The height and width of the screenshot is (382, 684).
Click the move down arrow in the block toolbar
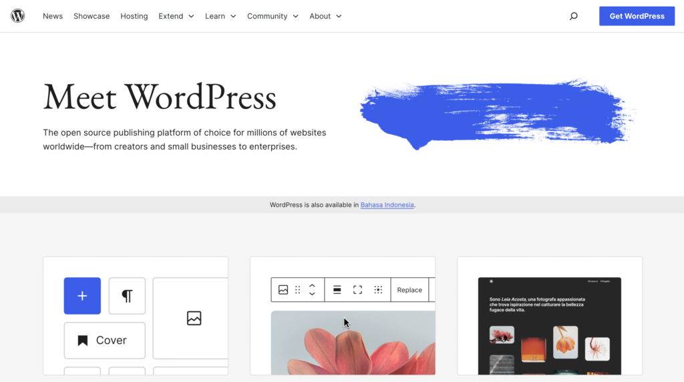312,294
